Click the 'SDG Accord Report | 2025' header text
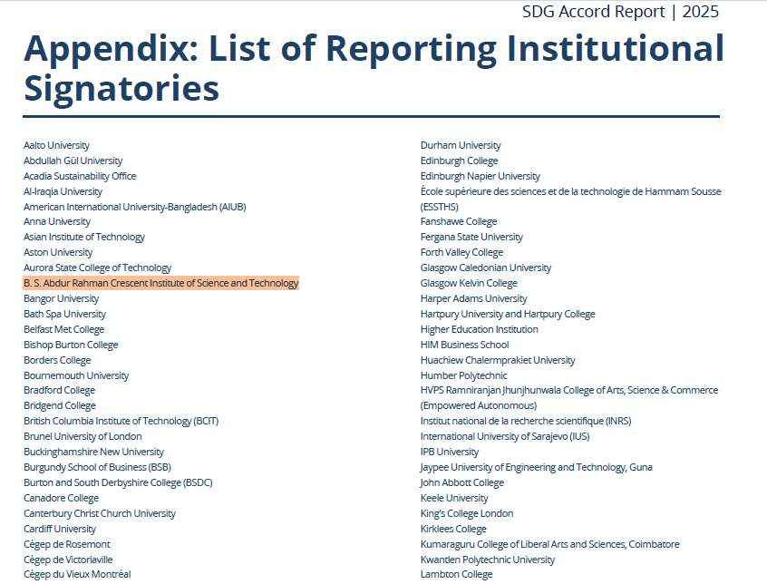The height and width of the screenshot is (584, 767). [620, 12]
